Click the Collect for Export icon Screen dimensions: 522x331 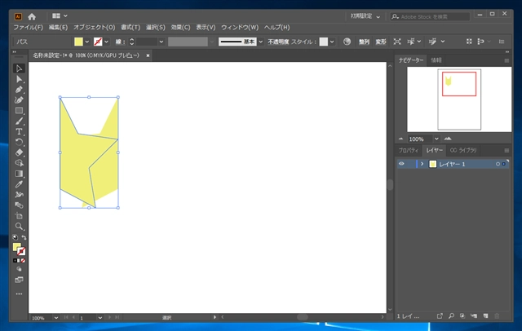[440, 316]
